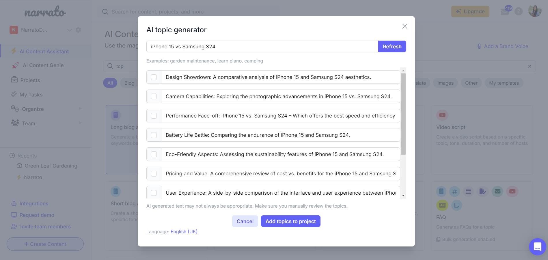
Task: Open AI Content Assistant in sidebar
Action: (x=44, y=52)
